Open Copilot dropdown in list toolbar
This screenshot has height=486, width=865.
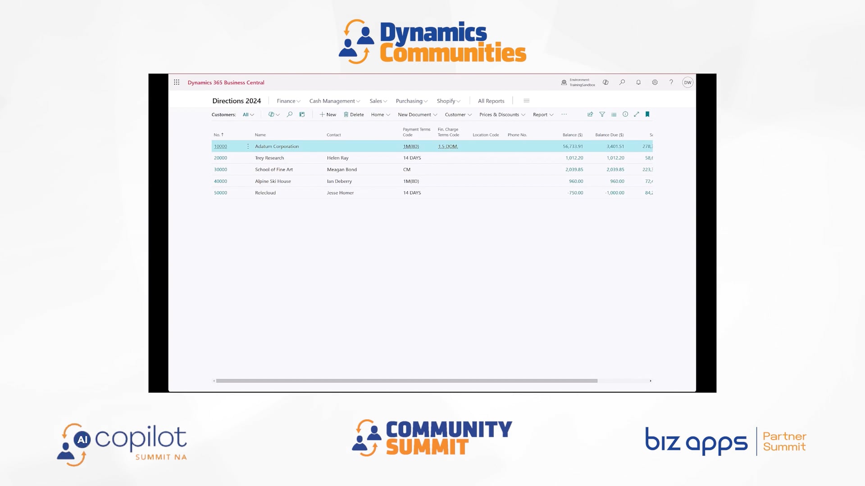pyautogui.click(x=274, y=114)
